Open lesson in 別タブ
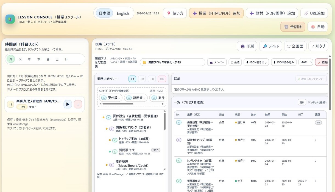The height and width of the screenshot is (192, 335). tap(319, 46)
